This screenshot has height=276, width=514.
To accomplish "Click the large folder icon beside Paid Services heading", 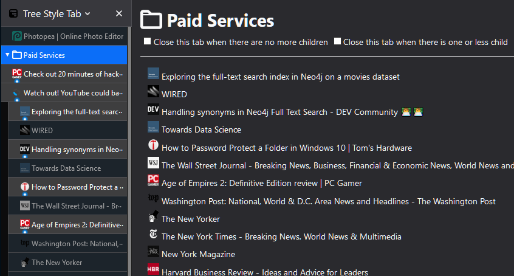I will tap(151, 19).
